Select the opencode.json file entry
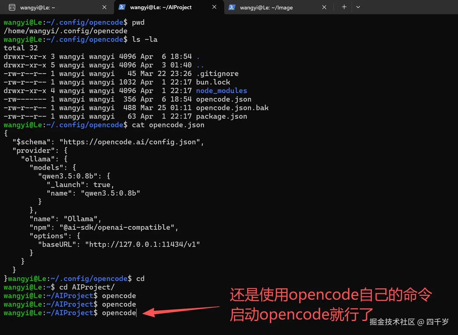This screenshot has width=458, height=335. [224, 99]
